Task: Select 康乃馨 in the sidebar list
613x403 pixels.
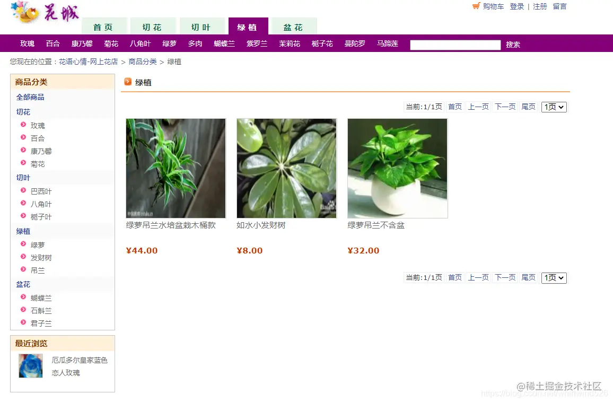Action: click(41, 151)
